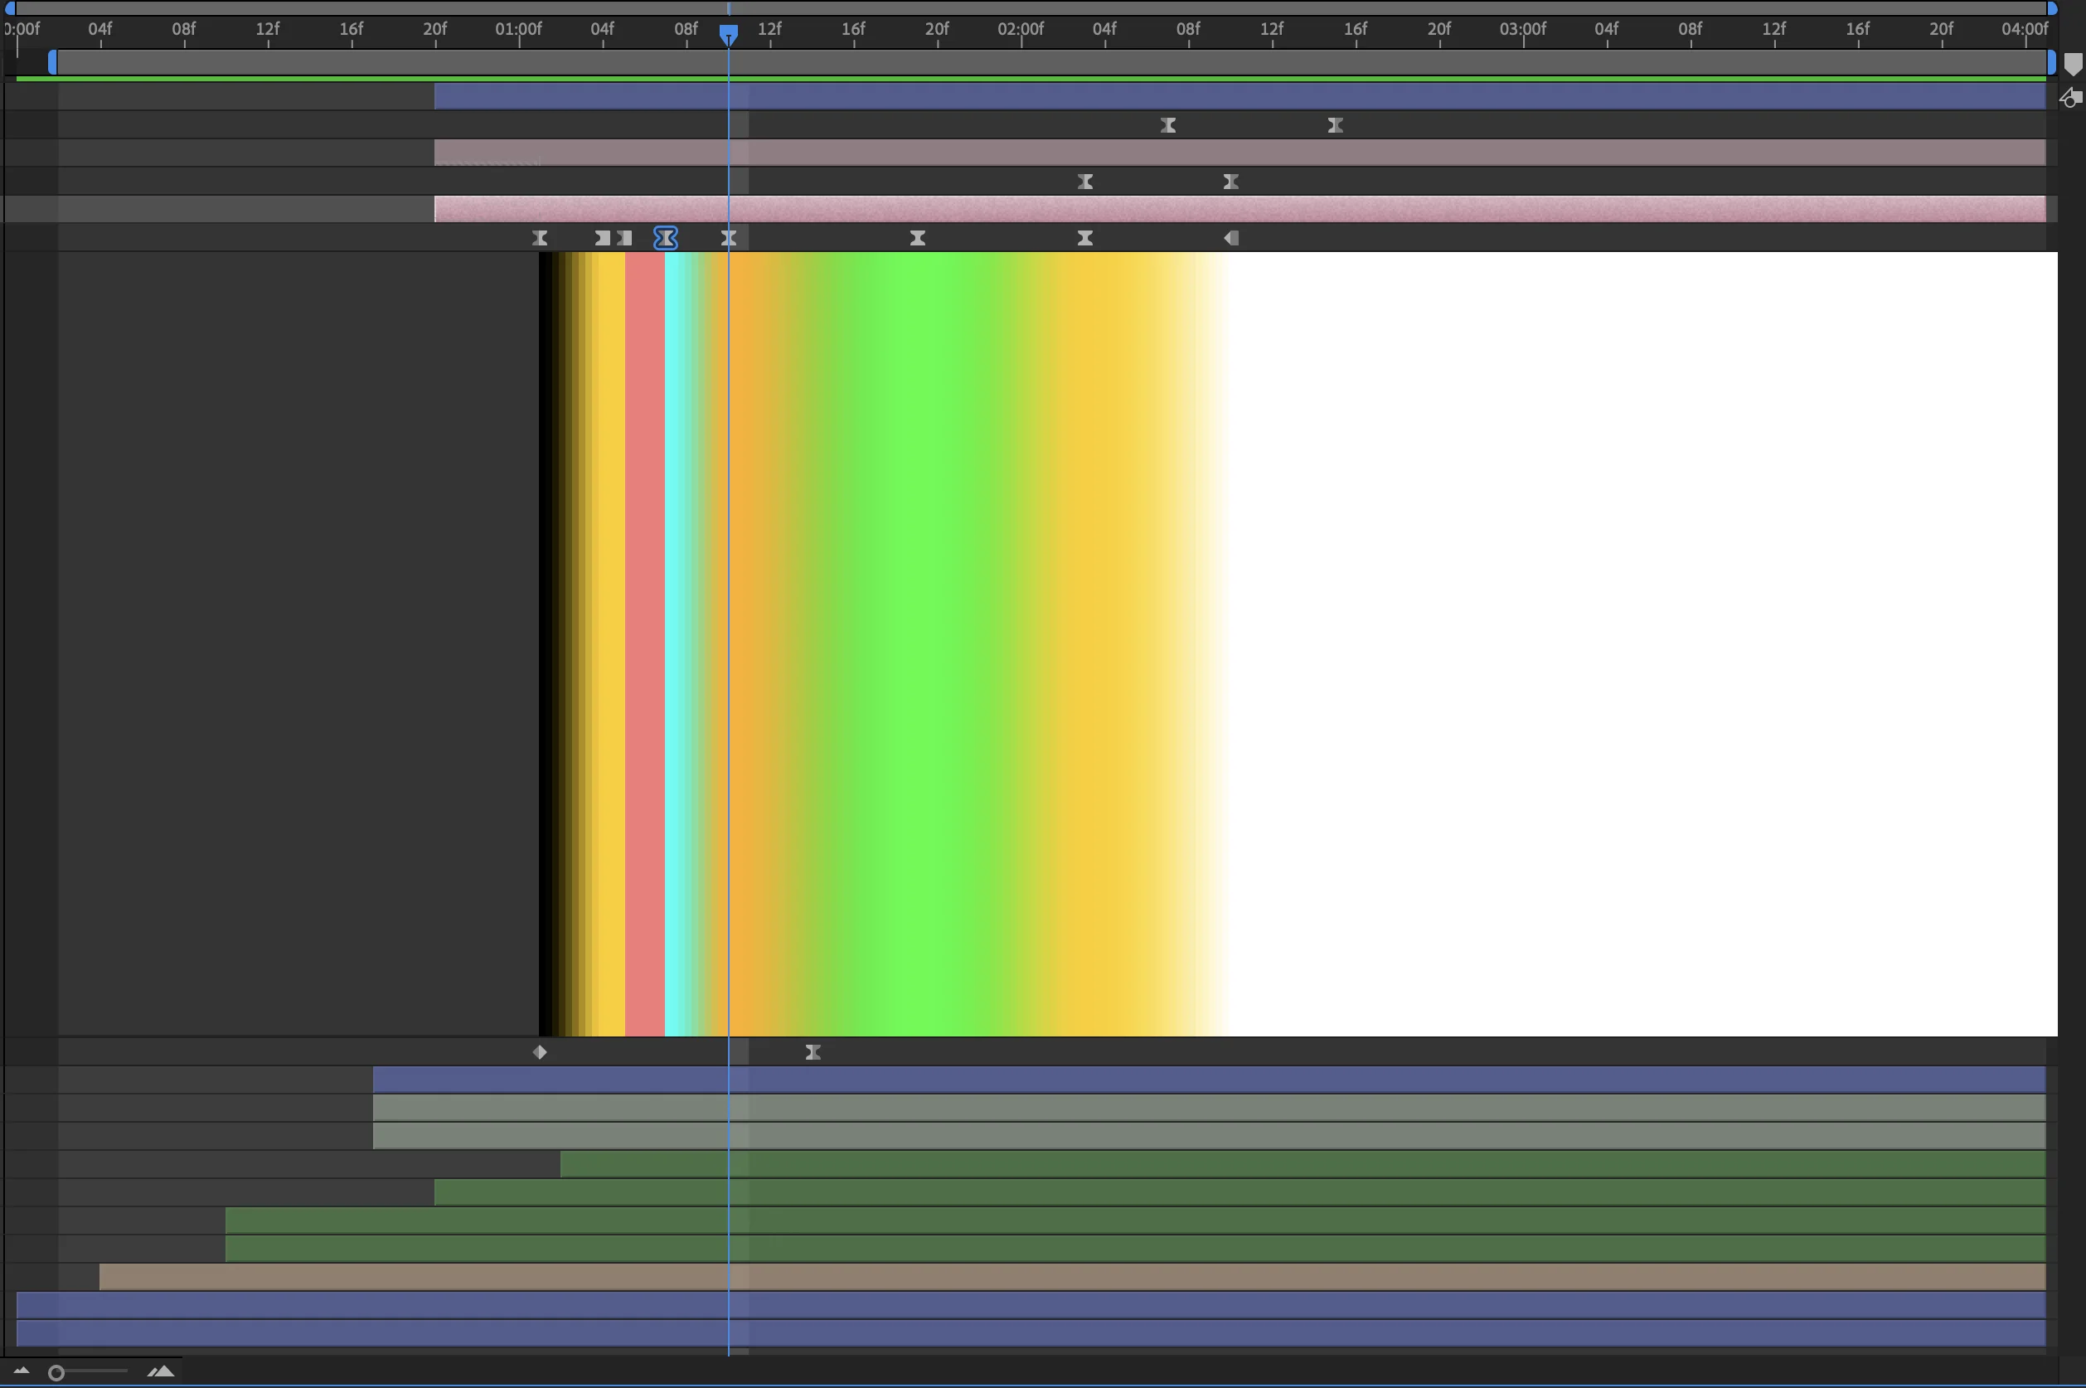Click the gray work area bar
The width and height of the screenshot is (2086, 1388).
(x=1052, y=62)
